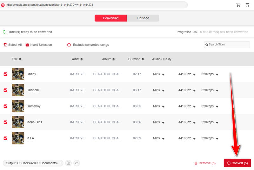Open MP3 format dropdown for M.I.A

[x=163, y=139]
